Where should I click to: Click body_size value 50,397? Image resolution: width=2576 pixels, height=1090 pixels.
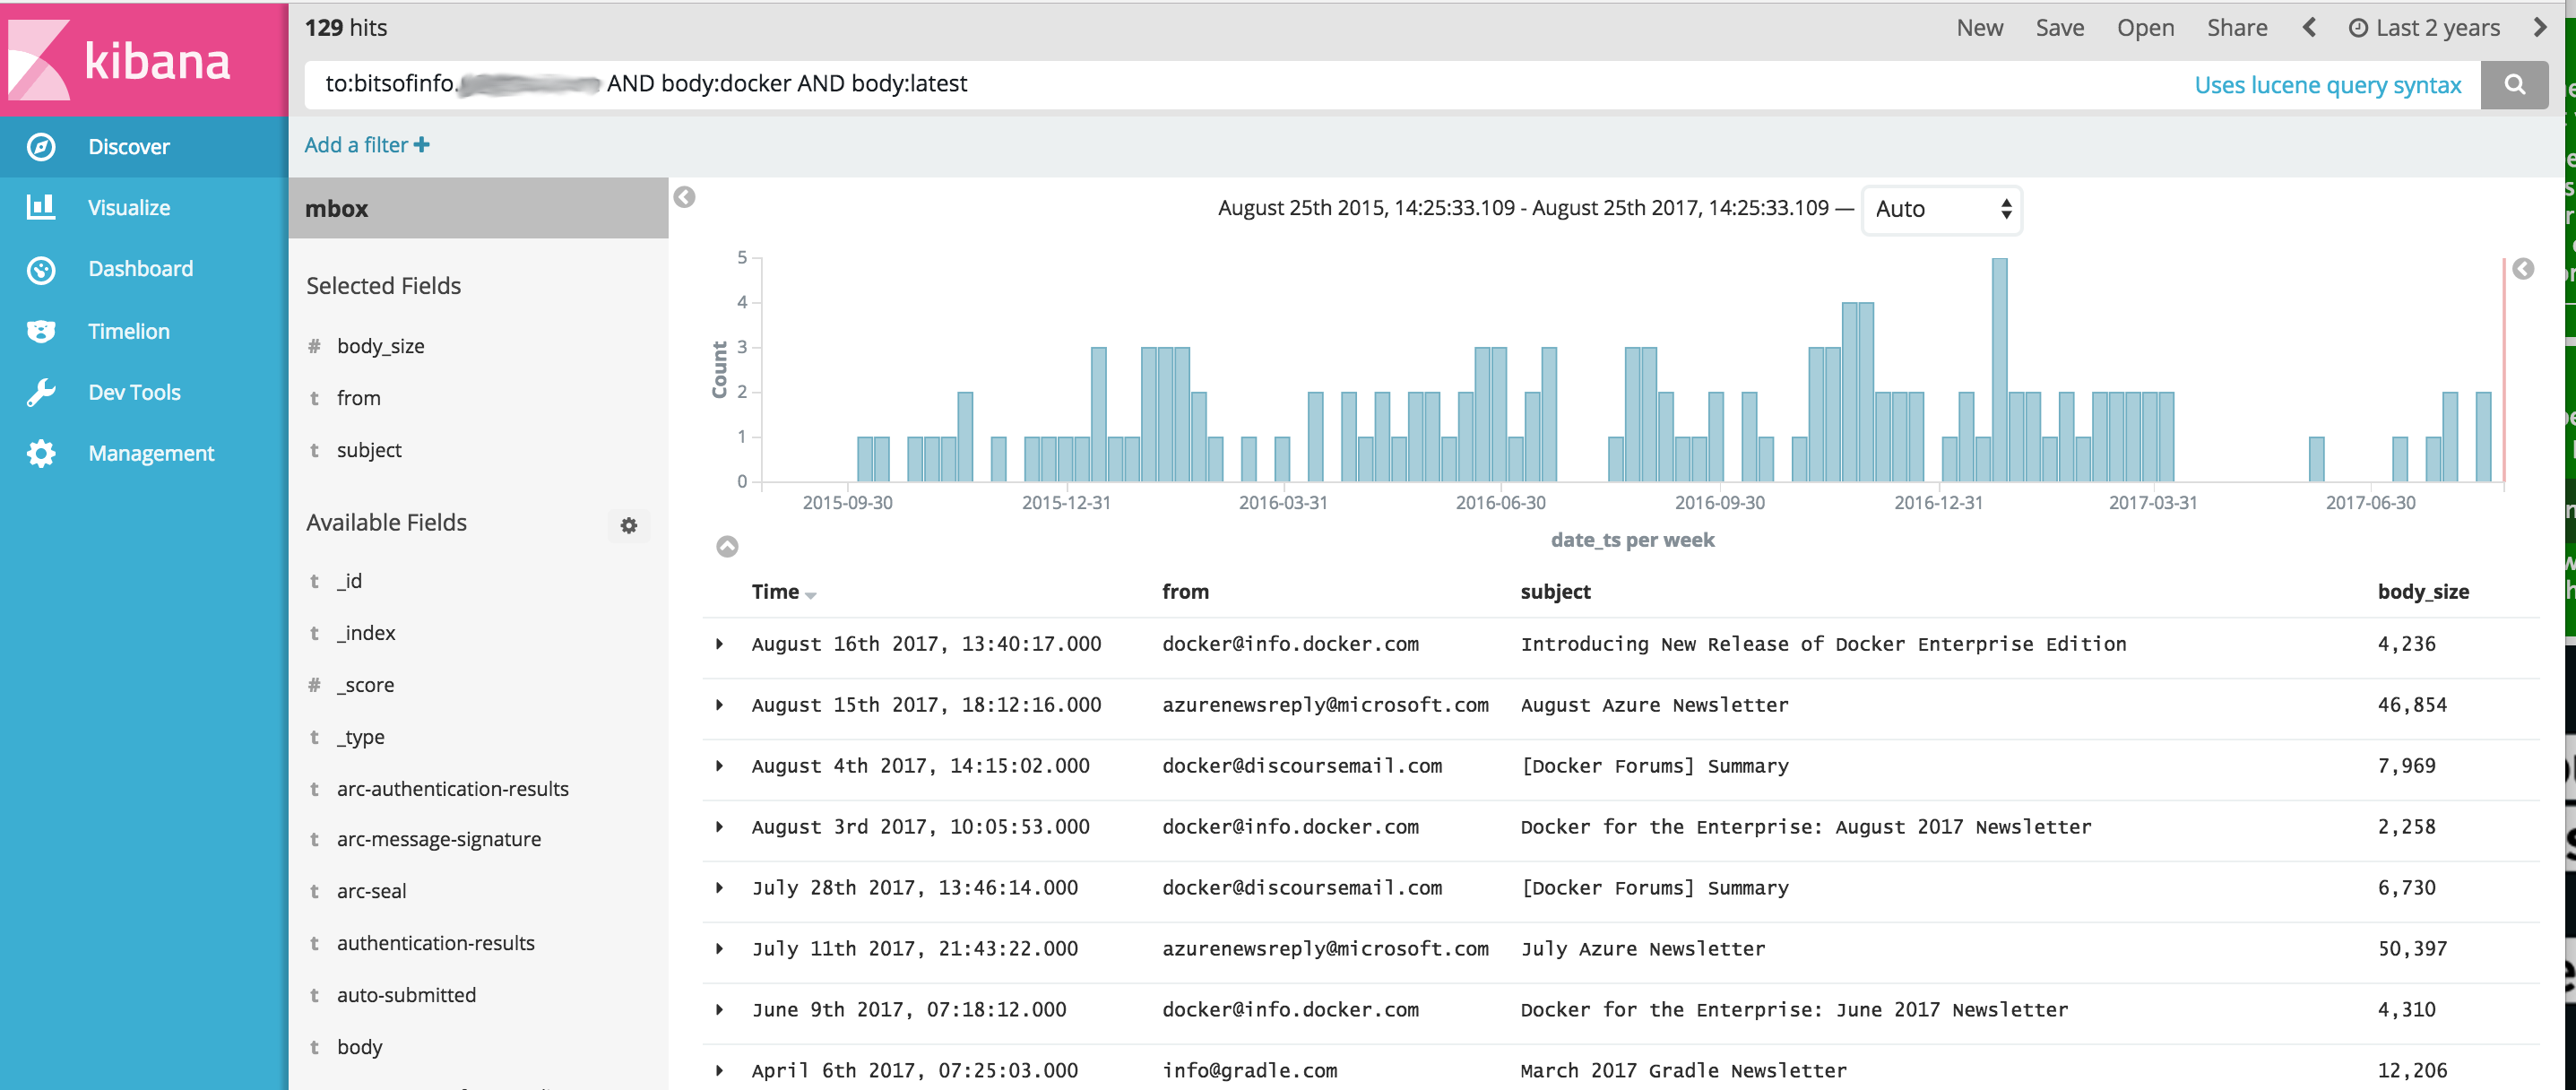tap(2412, 949)
